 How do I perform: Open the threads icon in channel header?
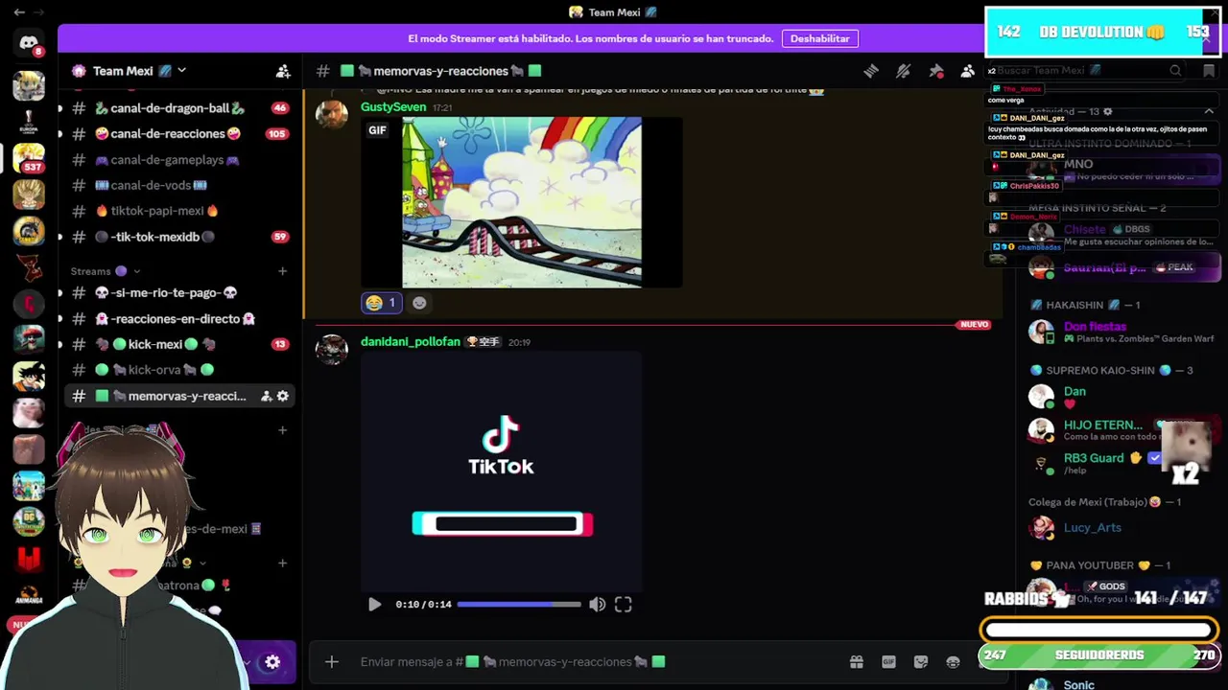871,71
